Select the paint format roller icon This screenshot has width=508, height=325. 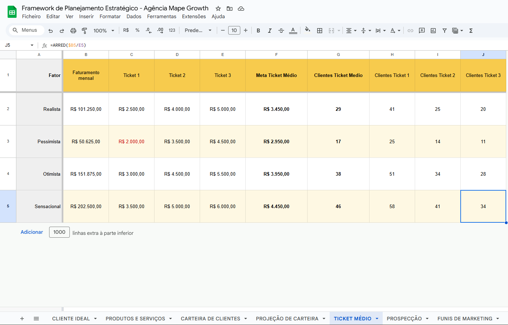coord(84,31)
